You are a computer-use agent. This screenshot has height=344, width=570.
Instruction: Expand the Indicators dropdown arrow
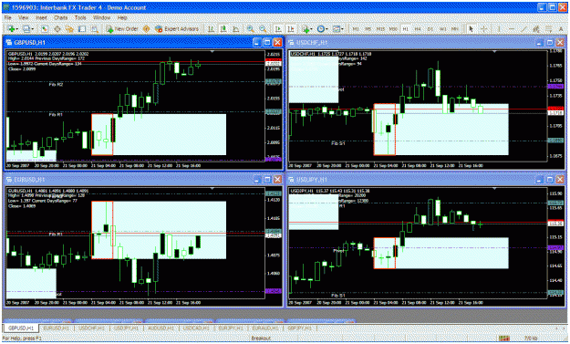[x=312, y=29]
